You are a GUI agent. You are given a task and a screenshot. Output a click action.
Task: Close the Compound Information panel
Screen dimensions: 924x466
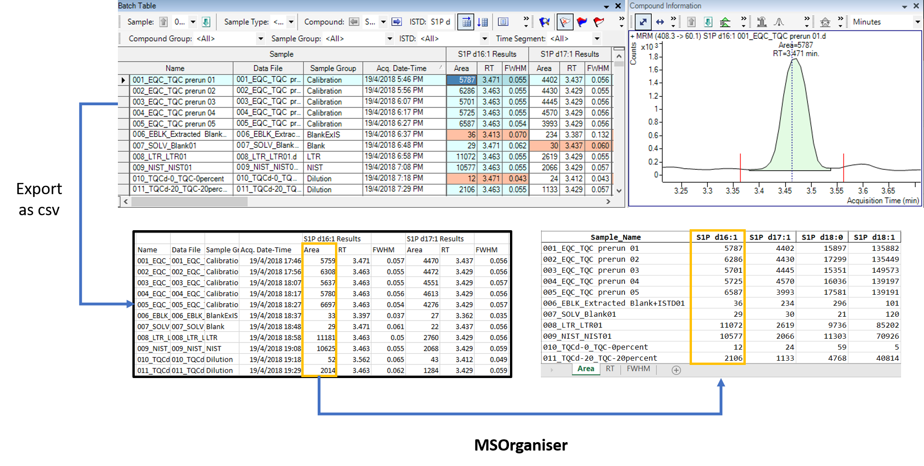[x=916, y=6]
